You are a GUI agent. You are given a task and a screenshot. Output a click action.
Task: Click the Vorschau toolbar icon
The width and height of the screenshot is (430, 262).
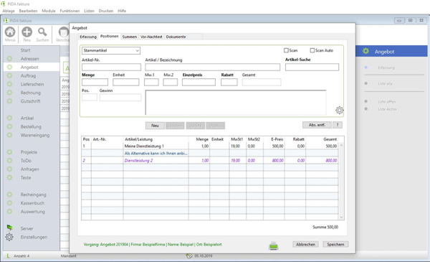[64, 32]
